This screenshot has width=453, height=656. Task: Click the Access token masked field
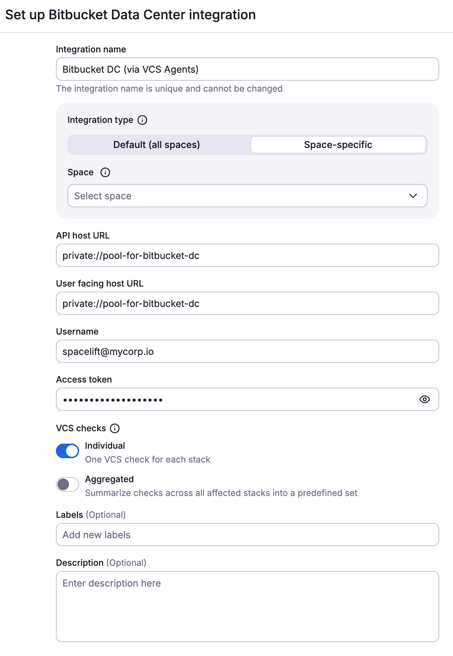[x=218, y=399]
